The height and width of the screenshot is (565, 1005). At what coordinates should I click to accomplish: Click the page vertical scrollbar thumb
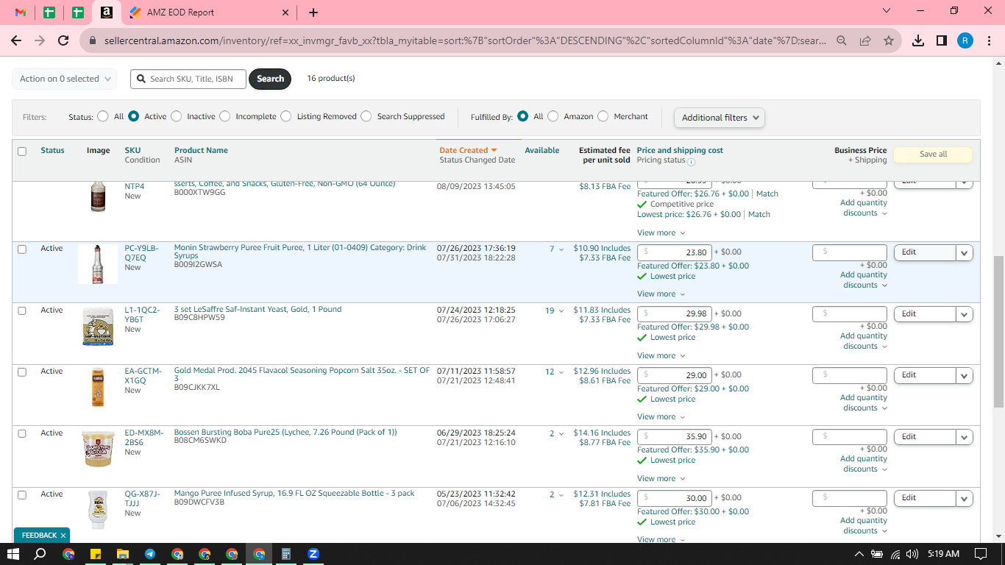(998, 331)
